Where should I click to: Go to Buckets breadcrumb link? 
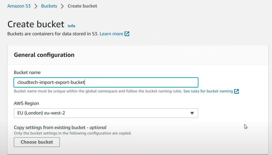49,6
